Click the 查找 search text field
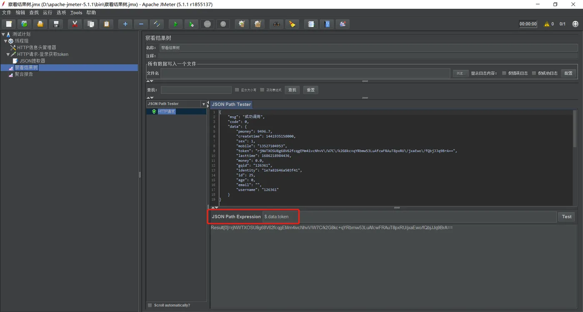Screen dimensions: 583x312 [x=196, y=90]
